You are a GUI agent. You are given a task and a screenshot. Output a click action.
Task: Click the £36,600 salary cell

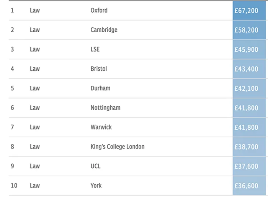[x=249, y=186]
